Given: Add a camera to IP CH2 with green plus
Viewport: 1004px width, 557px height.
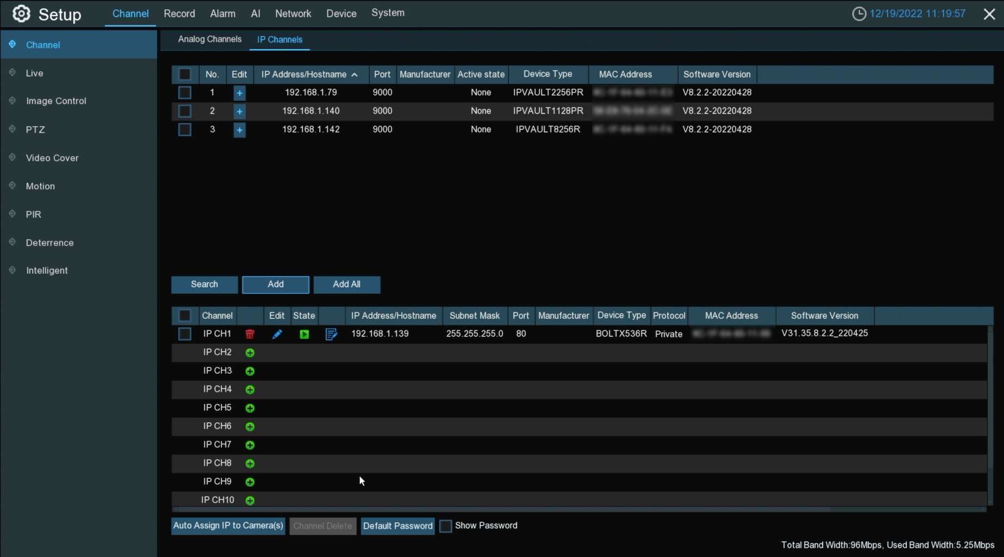Looking at the screenshot, I should (x=250, y=353).
